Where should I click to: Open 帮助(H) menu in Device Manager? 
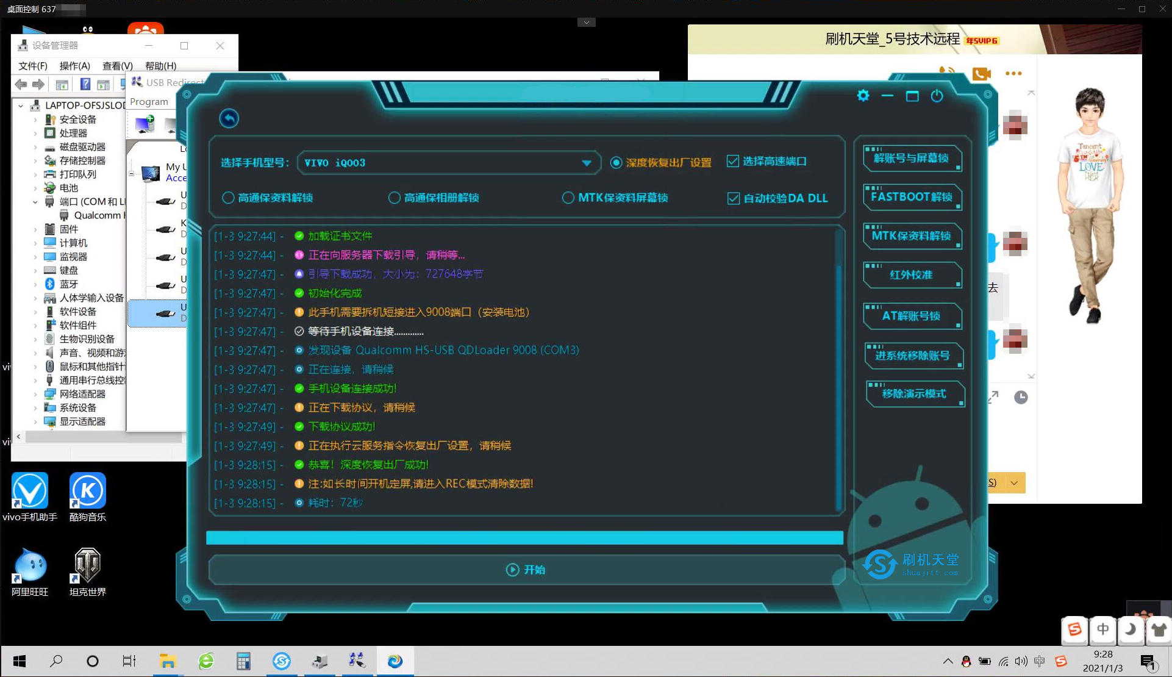click(x=161, y=66)
